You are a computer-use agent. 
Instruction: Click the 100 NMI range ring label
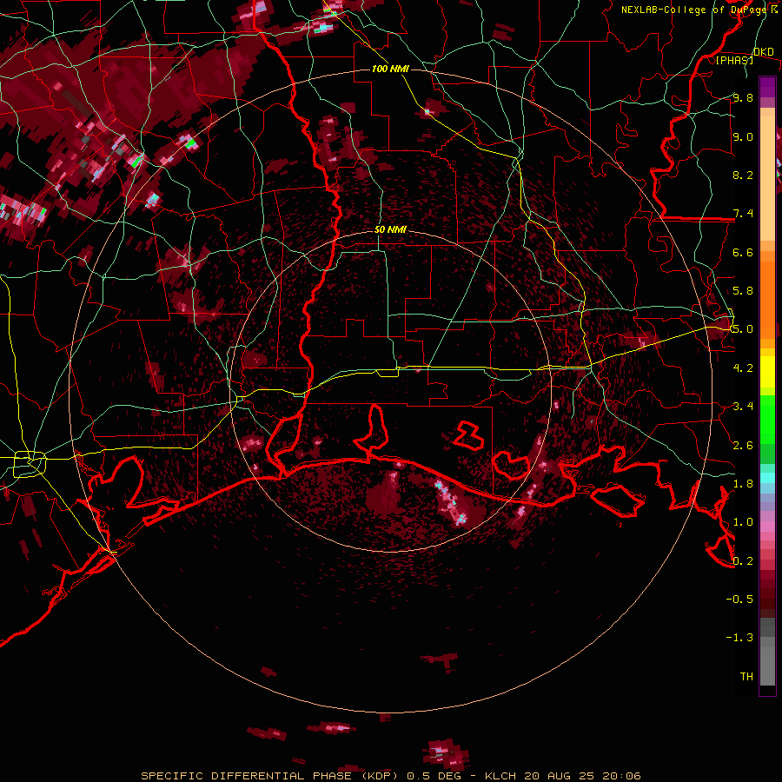390,69
